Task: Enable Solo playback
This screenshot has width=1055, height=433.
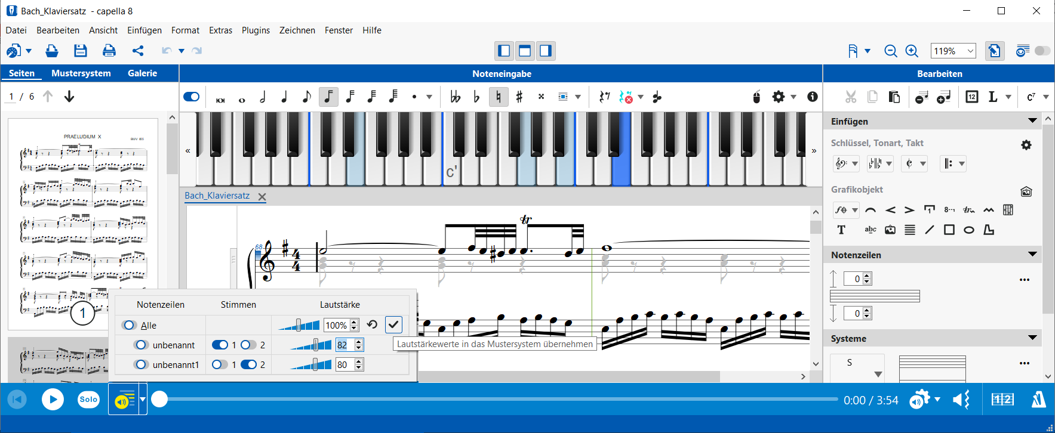Action: pyautogui.click(x=88, y=399)
